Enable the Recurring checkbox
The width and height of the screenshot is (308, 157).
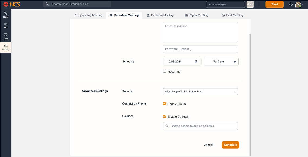[165, 71]
